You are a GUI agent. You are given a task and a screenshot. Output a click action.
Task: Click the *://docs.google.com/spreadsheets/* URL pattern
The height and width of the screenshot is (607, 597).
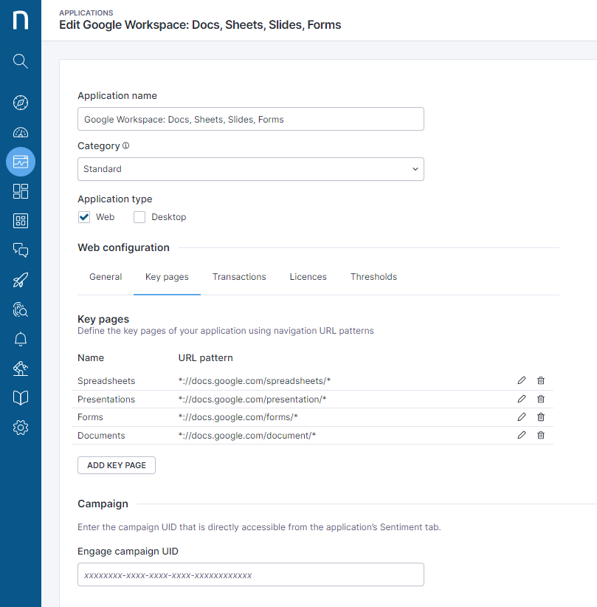tap(255, 381)
